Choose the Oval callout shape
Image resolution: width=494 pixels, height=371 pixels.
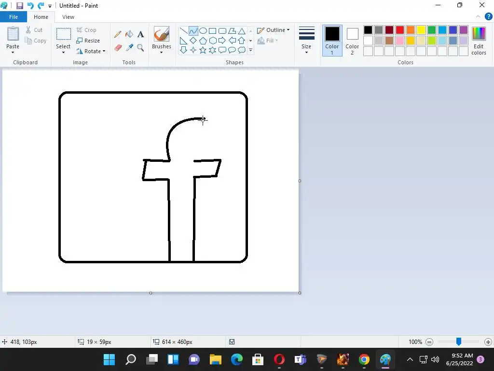click(232, 50)
